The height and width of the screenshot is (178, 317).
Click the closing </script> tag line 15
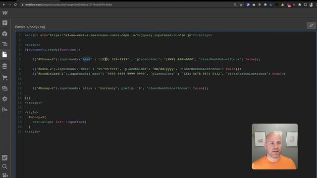tap(33, 102)
